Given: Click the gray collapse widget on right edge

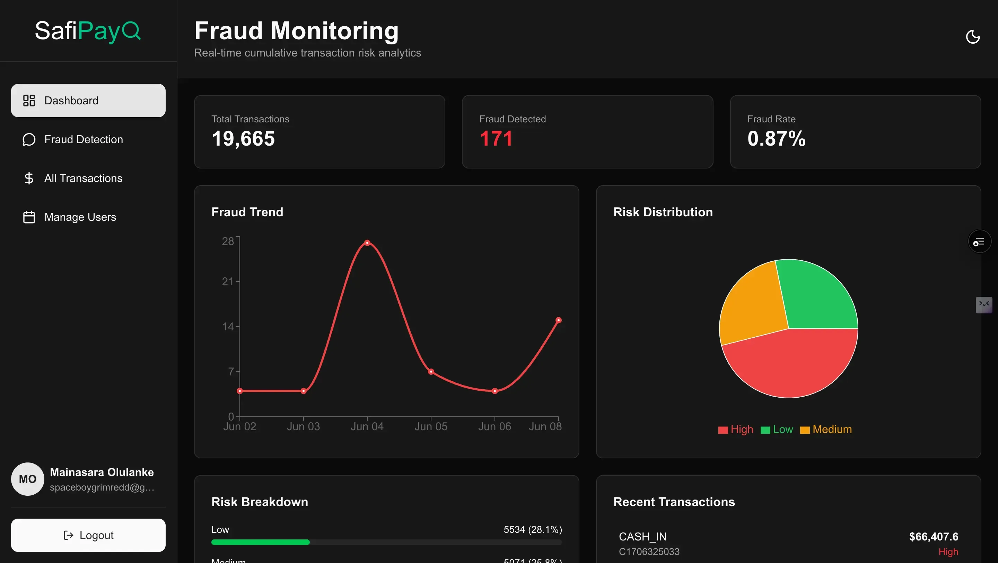Looking at the screenshot, I should pyautogui.click(x=984, y=305).
